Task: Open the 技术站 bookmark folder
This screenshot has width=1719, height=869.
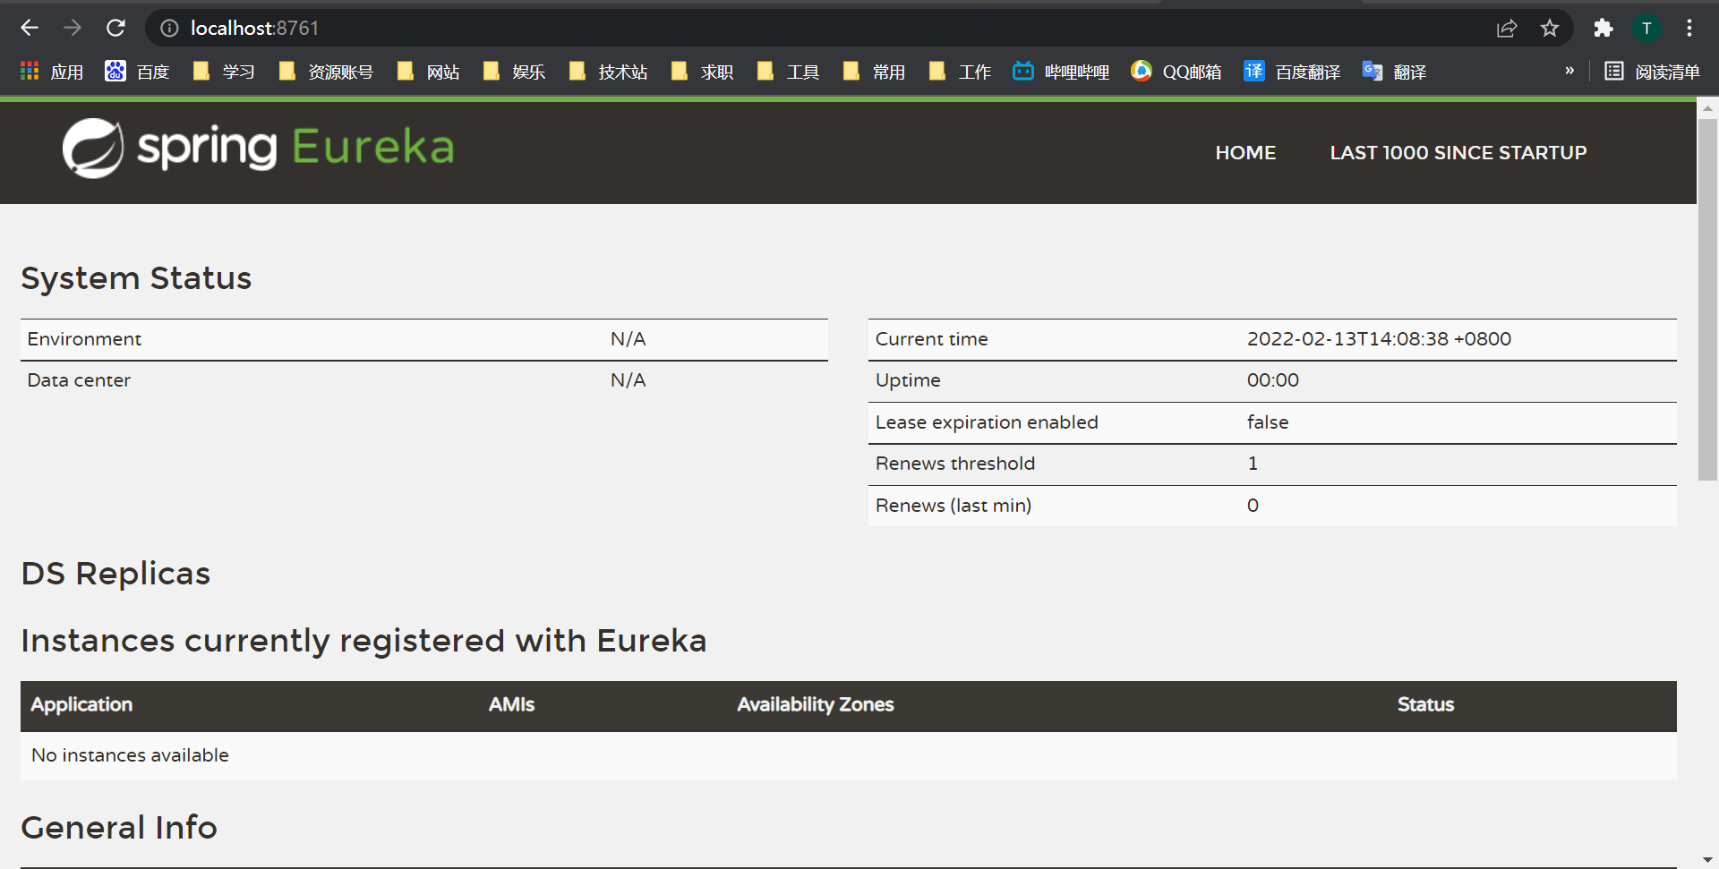Action: click(x=608, y=72)
